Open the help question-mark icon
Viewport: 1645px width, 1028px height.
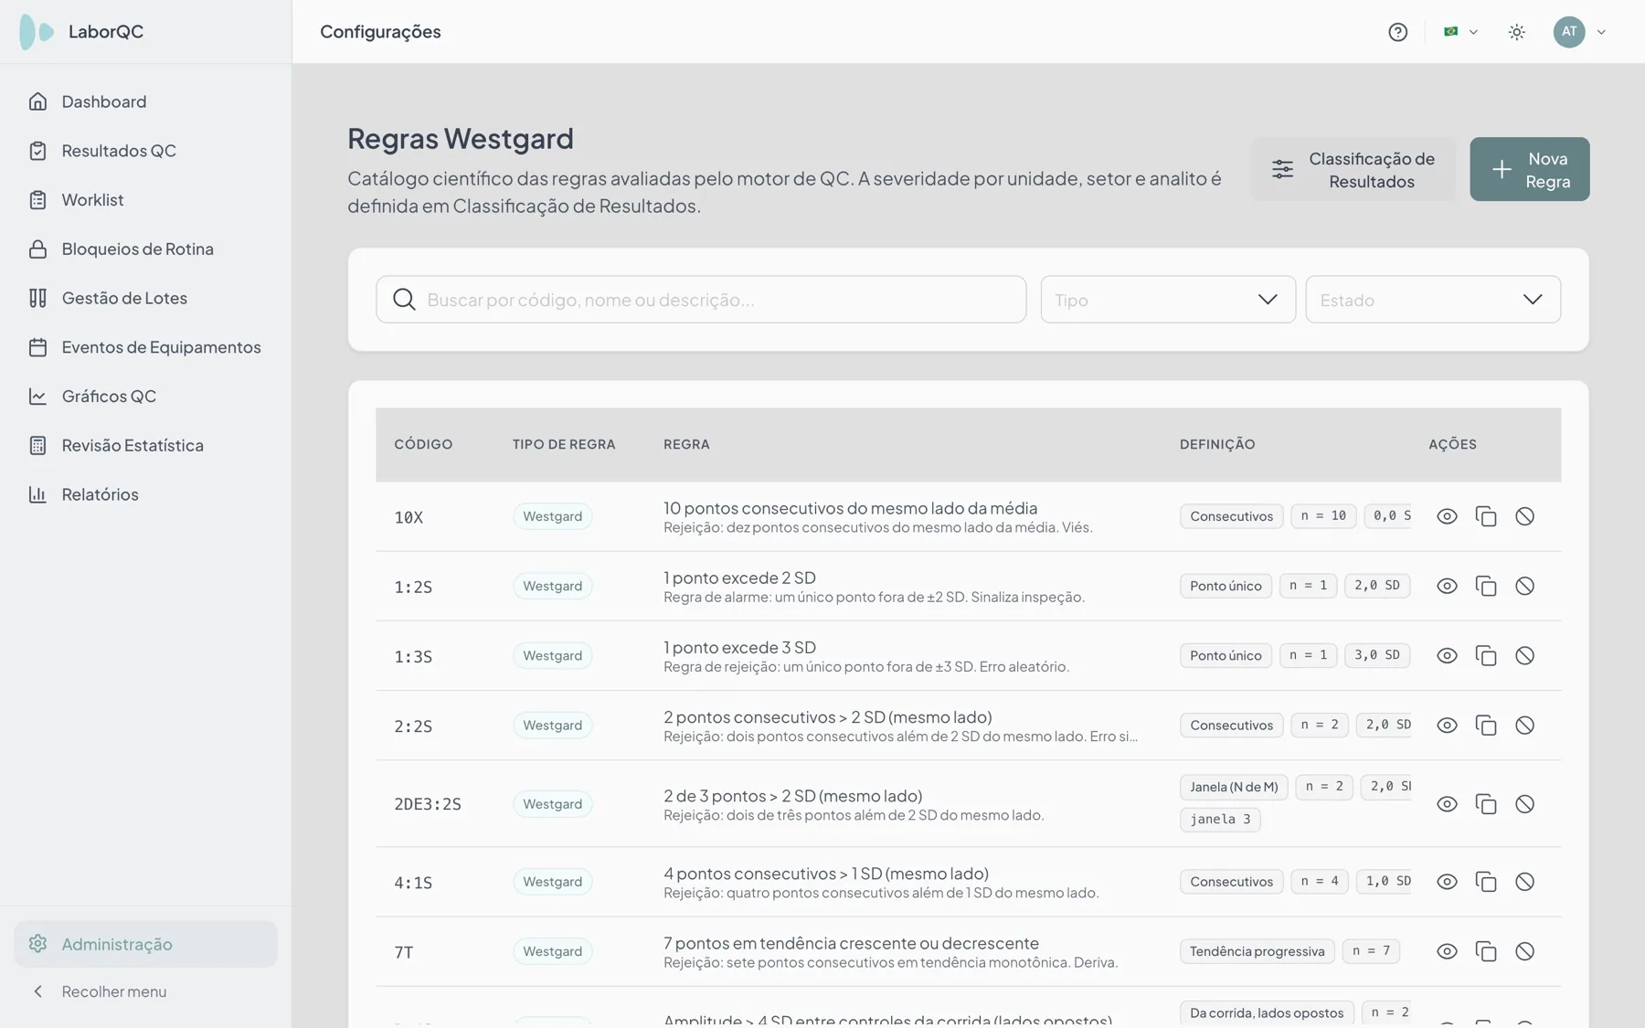[1397, 32]
